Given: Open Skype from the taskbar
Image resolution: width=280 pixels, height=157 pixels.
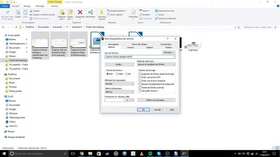Looking at the screenshot, I should [159, 154].
